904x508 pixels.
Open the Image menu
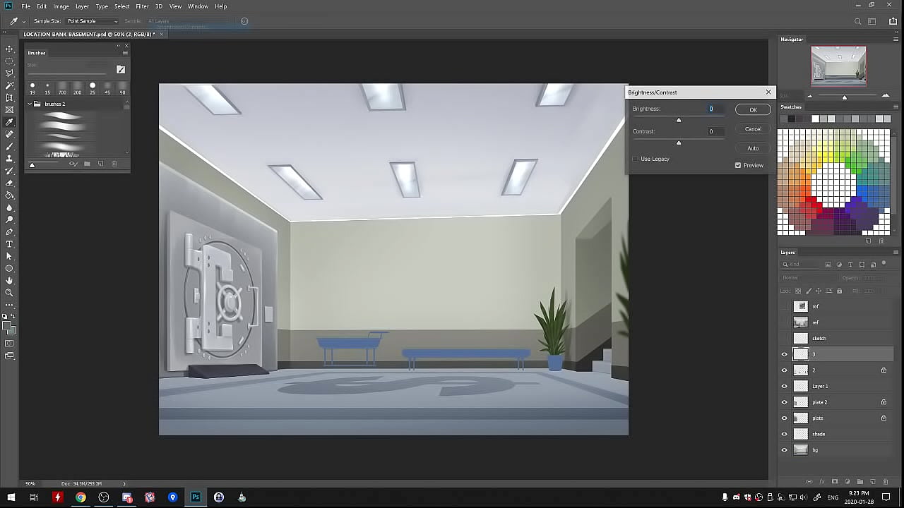(61, 6)
